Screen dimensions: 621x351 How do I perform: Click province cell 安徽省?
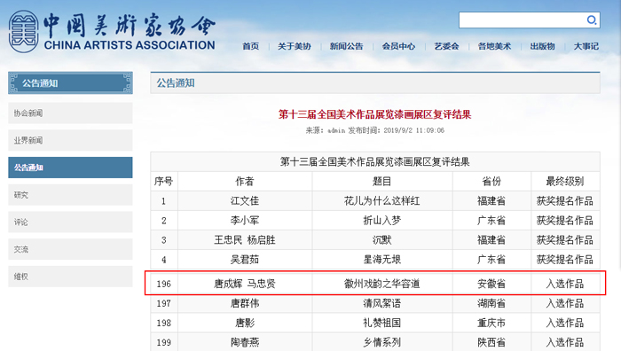[491, 284]
